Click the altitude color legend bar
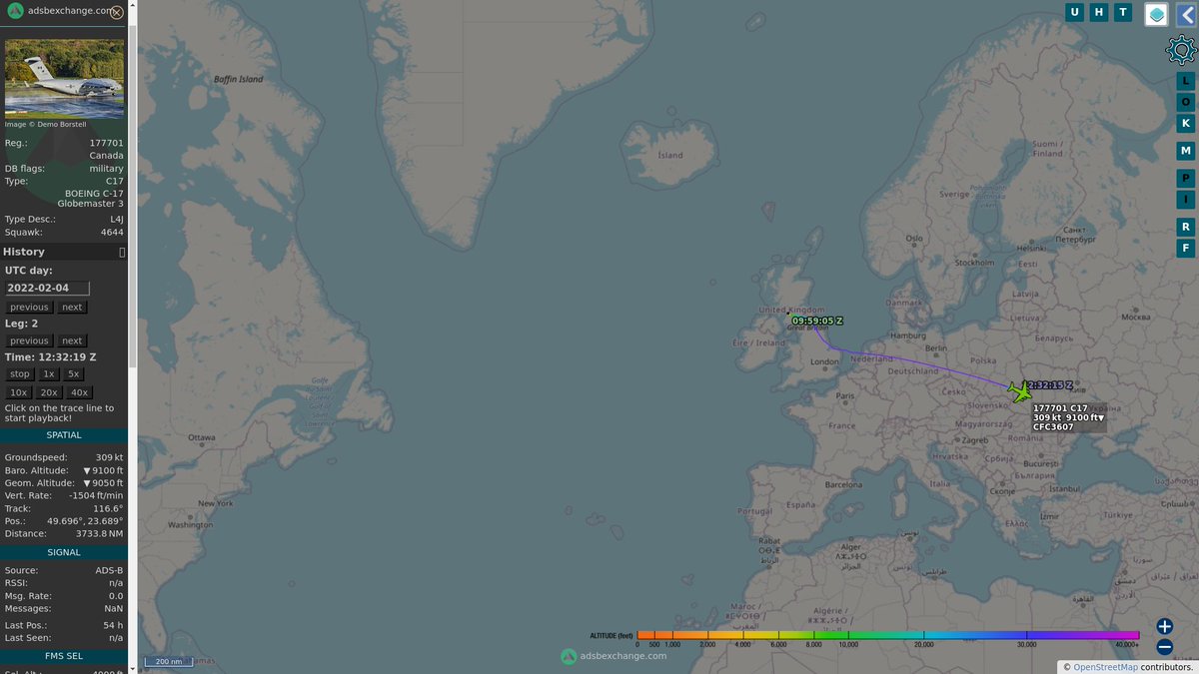This screenshot has width=1199, height=674. click(x=887, y=635)
